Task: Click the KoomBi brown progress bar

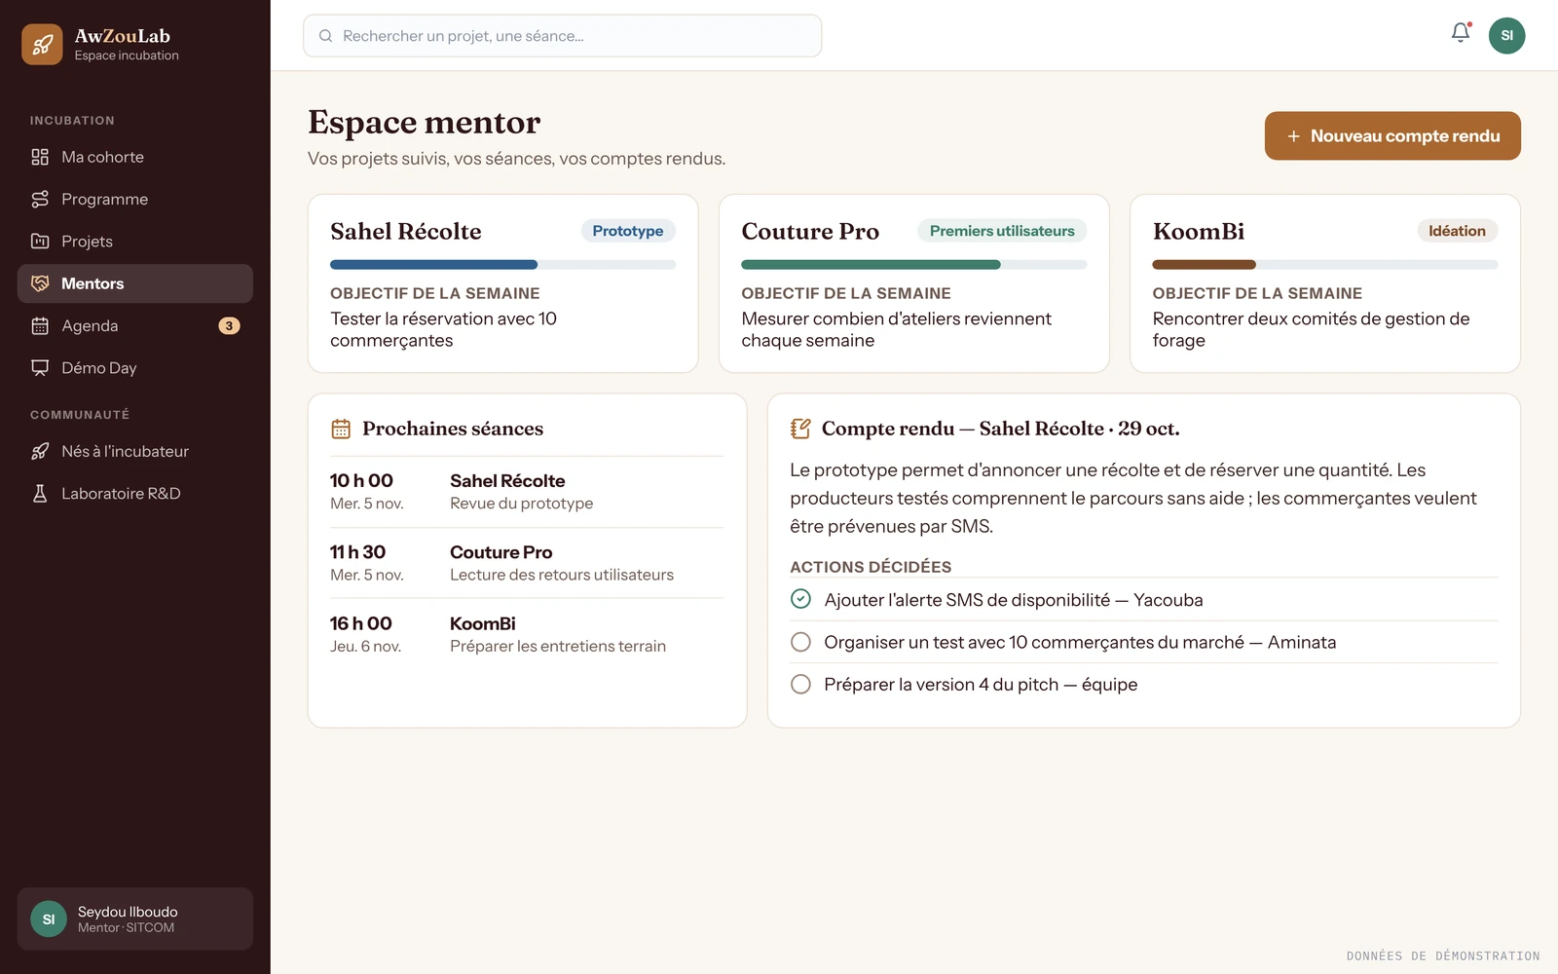Action: tap(1204, 265)
